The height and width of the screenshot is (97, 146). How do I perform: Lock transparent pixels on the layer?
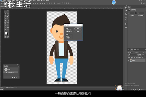coord(131,57)
